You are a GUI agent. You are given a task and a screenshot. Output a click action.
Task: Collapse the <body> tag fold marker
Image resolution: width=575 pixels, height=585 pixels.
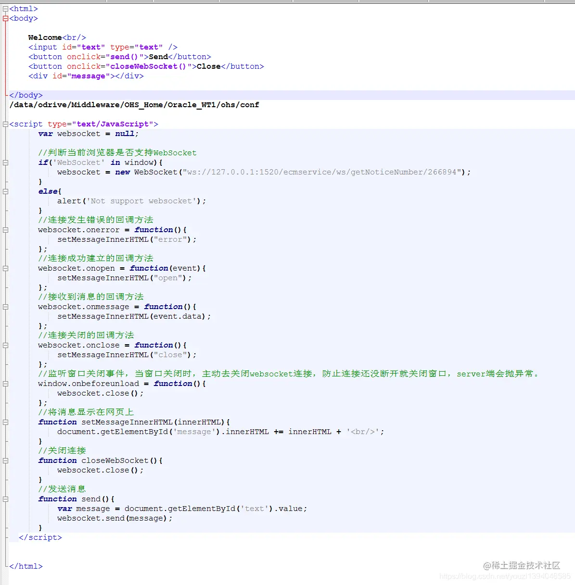click(5, 18)
